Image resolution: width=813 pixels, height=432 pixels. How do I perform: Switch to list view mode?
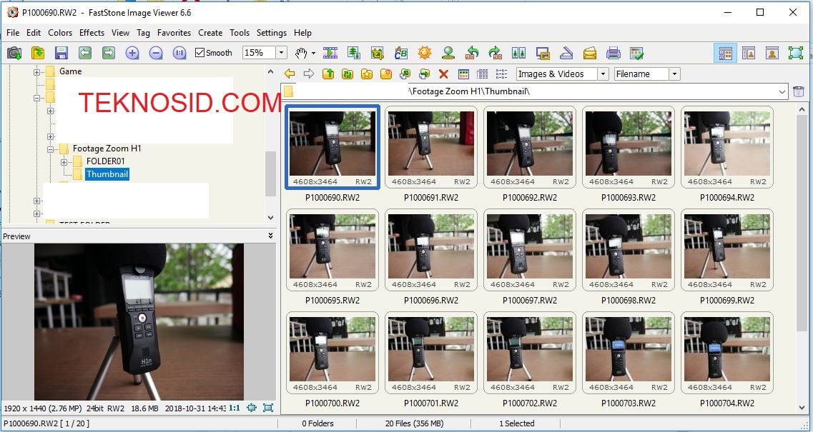[x=501, y=74]
